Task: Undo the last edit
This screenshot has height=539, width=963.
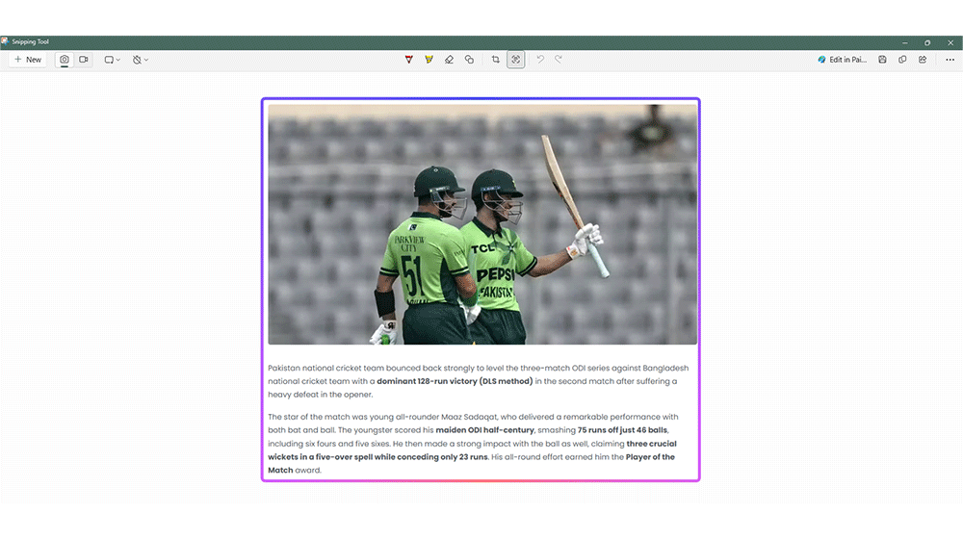Action: (540, 60)
